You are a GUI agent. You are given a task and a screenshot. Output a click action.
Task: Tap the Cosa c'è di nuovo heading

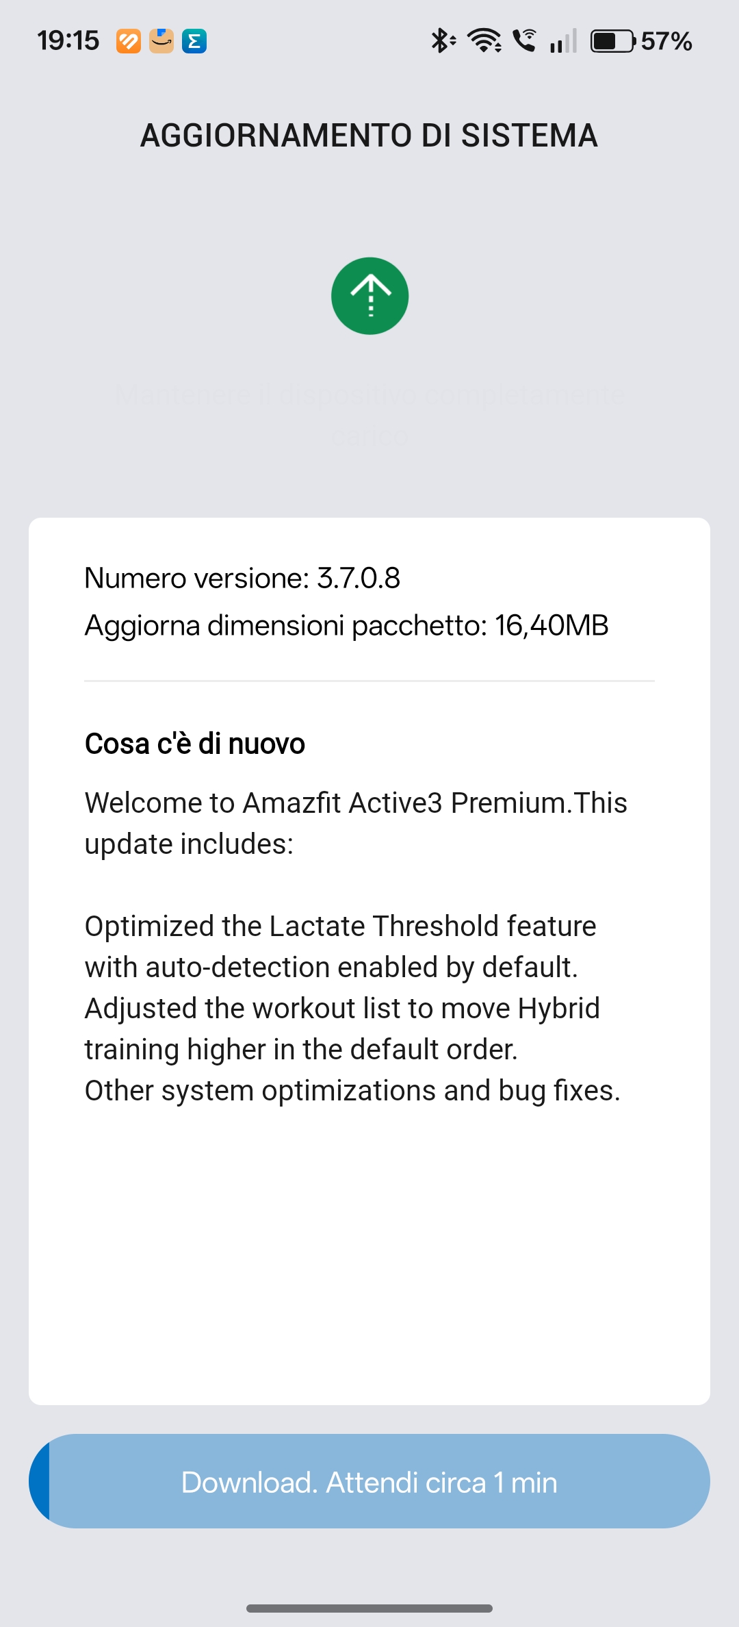coord(195,744)
